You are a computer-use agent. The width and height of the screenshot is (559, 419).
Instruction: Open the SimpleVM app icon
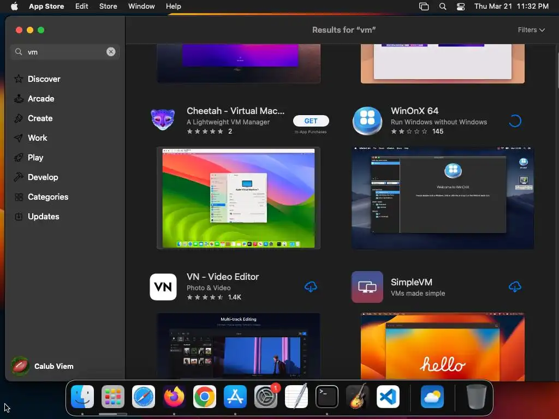click(367, 287)
